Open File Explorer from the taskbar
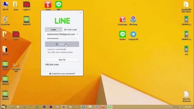The height and width of the screenshot is (109, 194). tap(18, 107)
